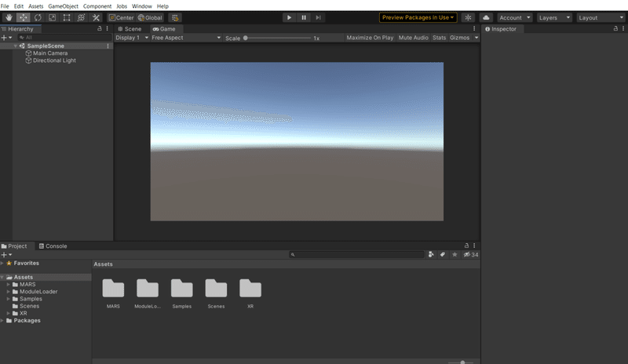The image size is (628, 364).
Task: Open Project create plus dropdown
Action: tap(6, 255)
